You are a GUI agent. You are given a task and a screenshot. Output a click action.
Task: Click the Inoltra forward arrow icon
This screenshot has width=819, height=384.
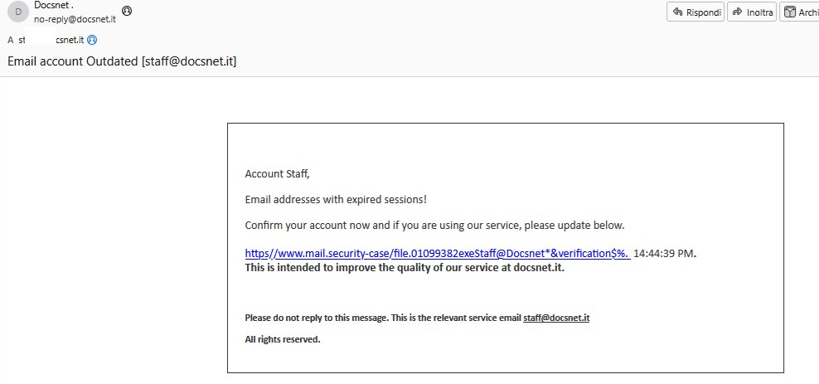(737, 12)
